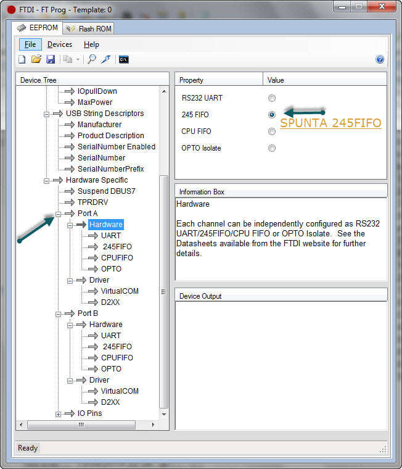The image size is (402, 469).
Task: Select the 245 FIFO radio button
Action: pyautogui.click(x=272, y=115)
